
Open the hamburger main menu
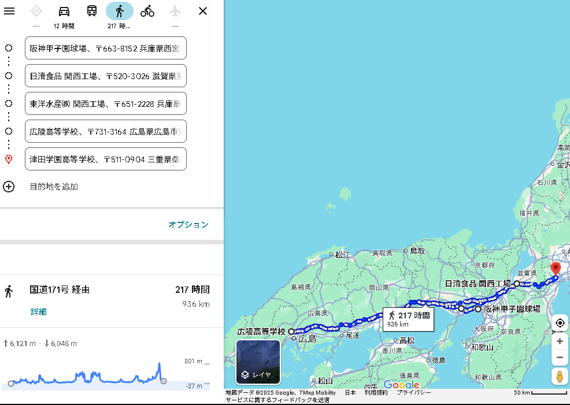point(9,11)
